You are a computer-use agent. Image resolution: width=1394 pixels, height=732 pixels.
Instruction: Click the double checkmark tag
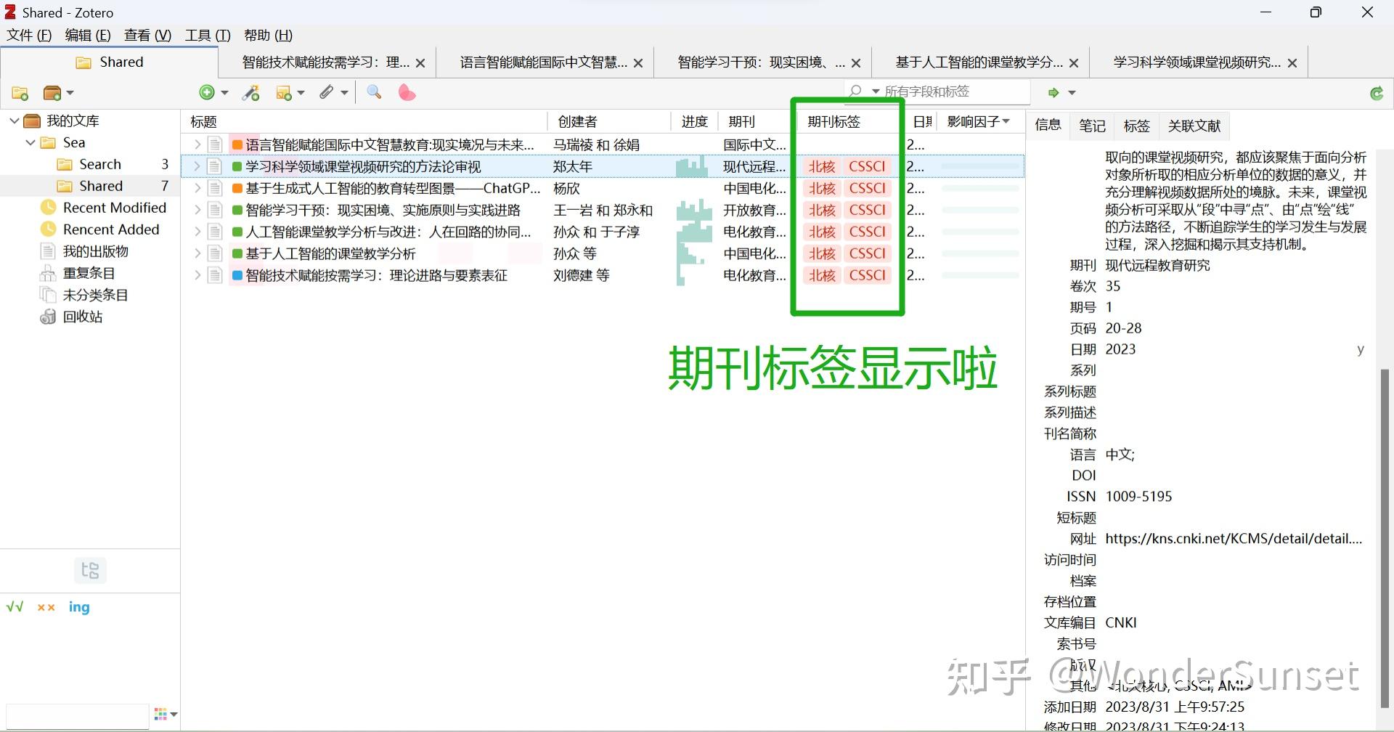(x=15, y=607)
